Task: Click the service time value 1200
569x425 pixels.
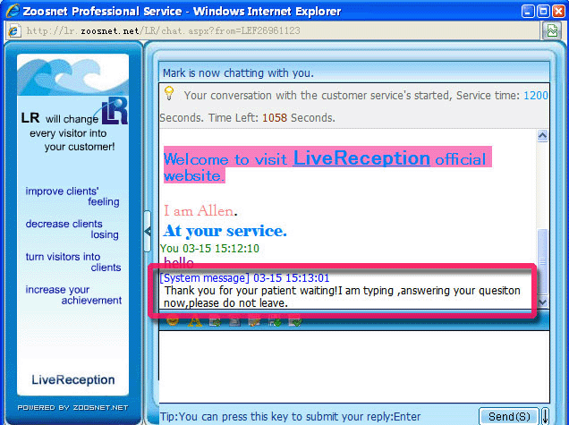Action: point(536,96)
